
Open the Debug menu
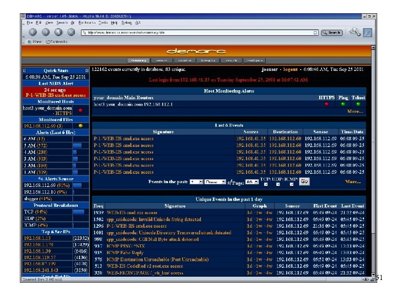pos(127,23)
